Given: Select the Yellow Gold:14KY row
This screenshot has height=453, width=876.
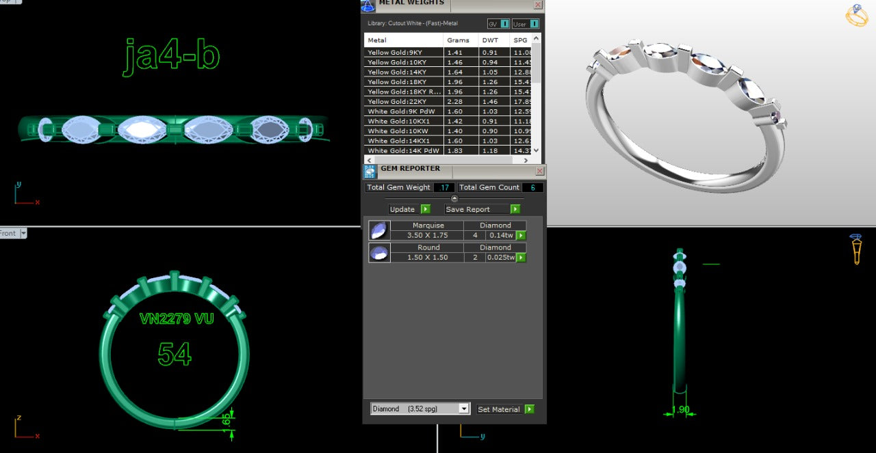Looking at the screenshot, I should coord(448,72).
